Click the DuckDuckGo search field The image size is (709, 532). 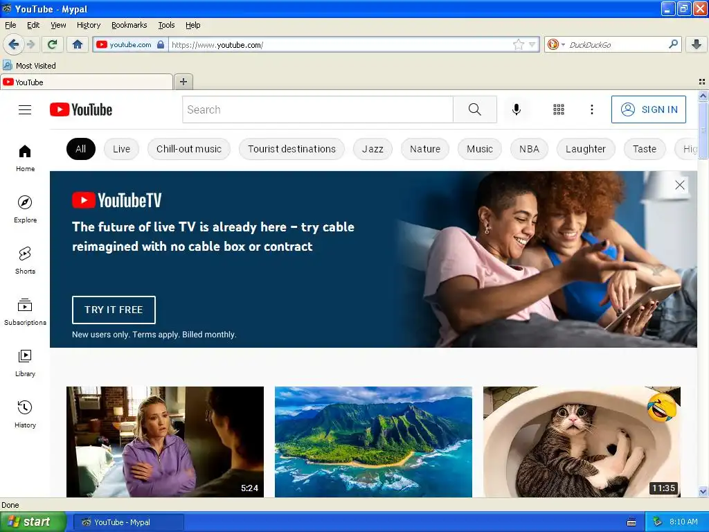pyautogui.click(x=617, y=44)
